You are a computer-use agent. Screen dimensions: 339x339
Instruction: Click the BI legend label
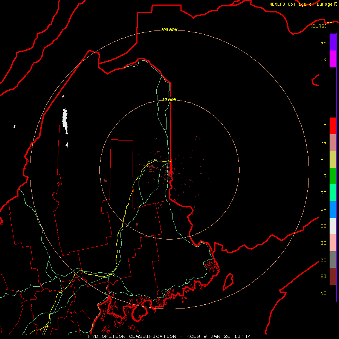tap(323, 276)
